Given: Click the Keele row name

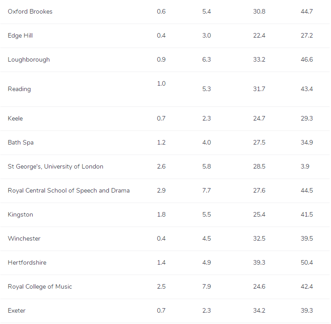Looking at the screenshot, I should (15, 118).
